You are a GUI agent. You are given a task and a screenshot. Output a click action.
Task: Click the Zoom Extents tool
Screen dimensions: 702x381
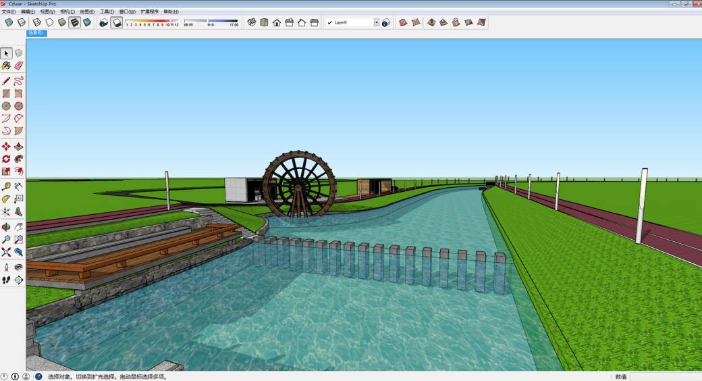point(6,252)
